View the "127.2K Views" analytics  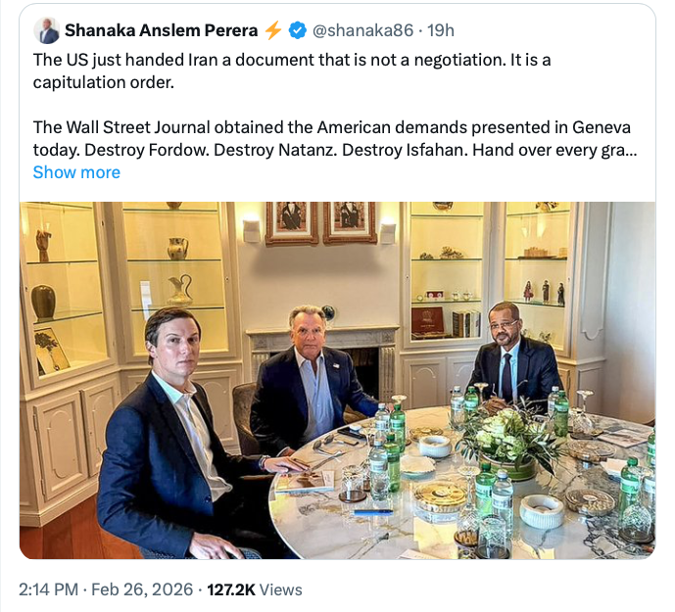[x=254, y=589]
